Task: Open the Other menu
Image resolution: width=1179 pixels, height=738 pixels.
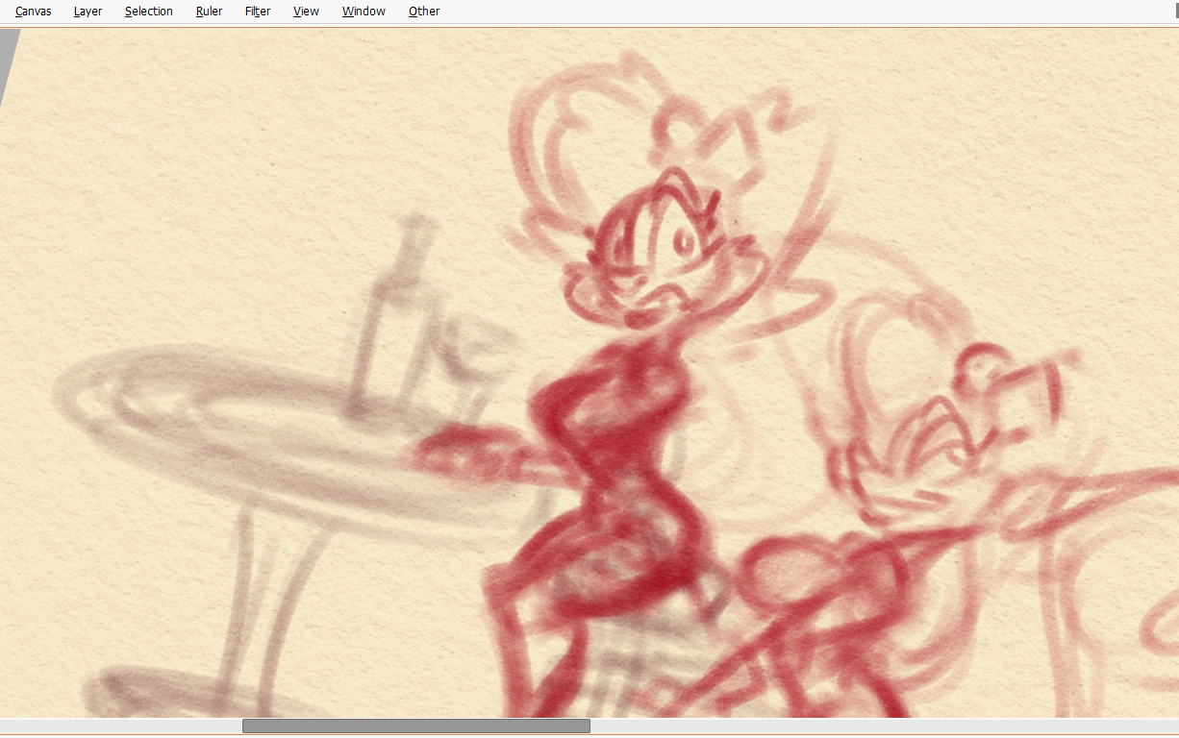Action: 424,12
